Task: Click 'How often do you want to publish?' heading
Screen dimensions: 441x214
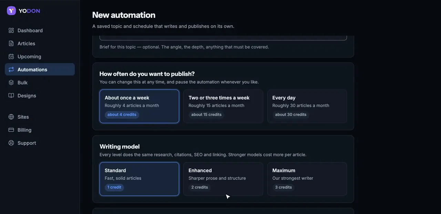Action: (x=147, y=74)
